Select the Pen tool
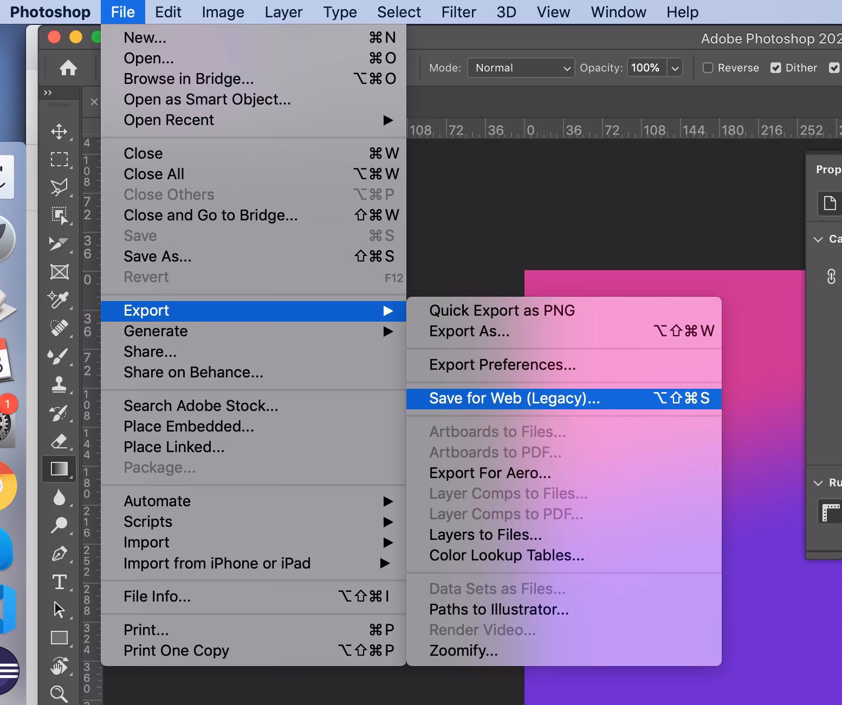Viewport: 842px width, 705px height. [x=60, y=554]
